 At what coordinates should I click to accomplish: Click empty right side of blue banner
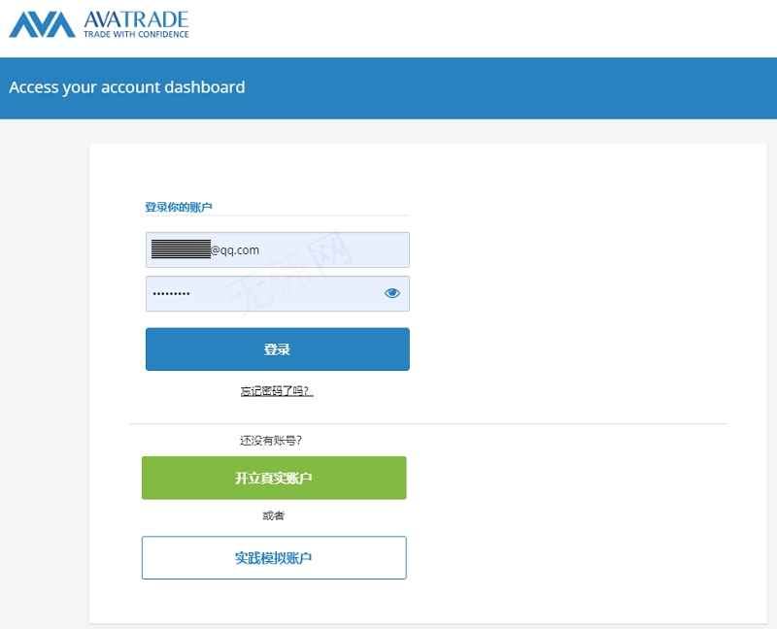point(583,87)
